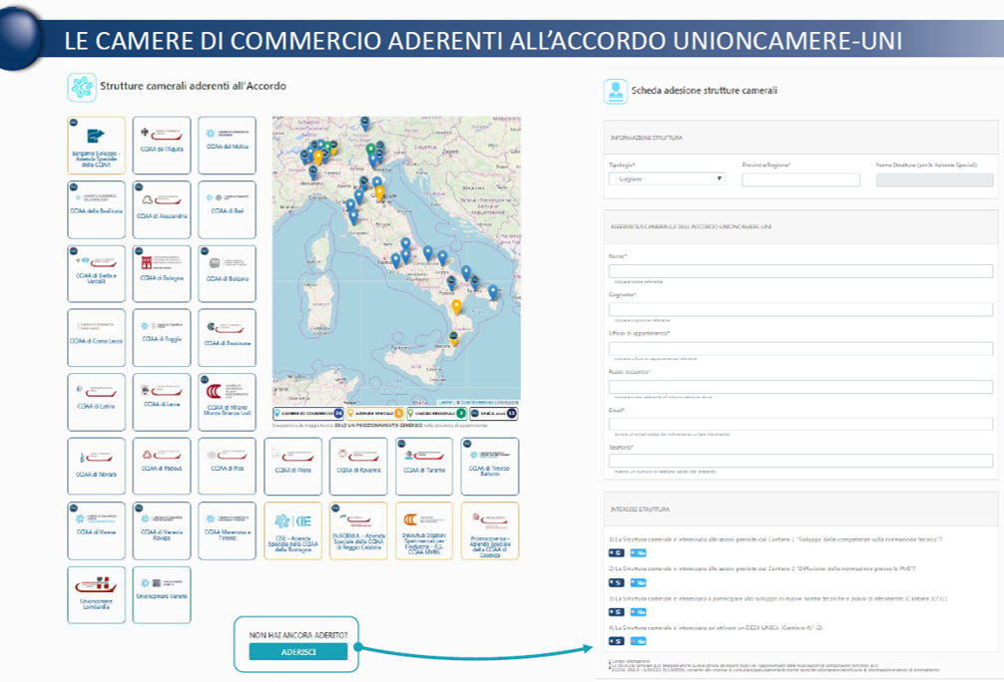Select the CCIAA di Lecce card
1004x682 pixels.
click(162, 403)
